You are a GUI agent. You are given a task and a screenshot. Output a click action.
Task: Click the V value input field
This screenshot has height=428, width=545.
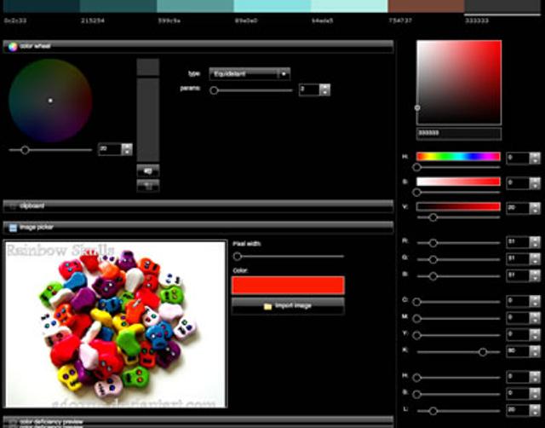518,208
